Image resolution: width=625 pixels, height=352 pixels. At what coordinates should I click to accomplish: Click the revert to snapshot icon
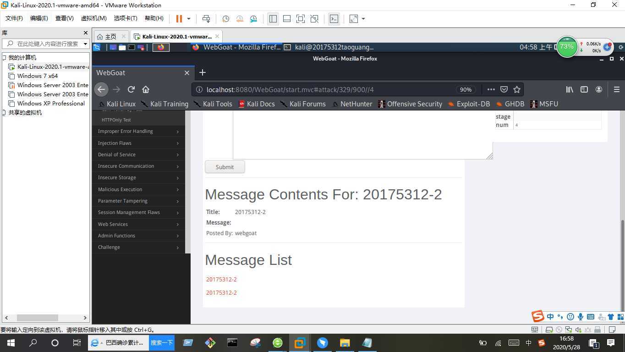(x=240, y=19)
